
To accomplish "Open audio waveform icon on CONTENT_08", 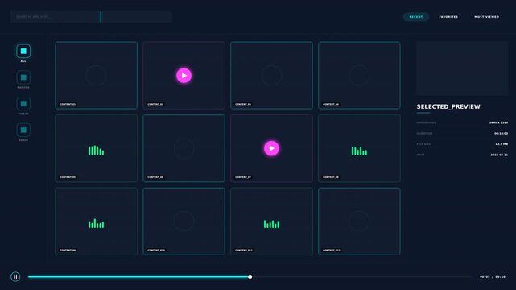I will 359,151.
